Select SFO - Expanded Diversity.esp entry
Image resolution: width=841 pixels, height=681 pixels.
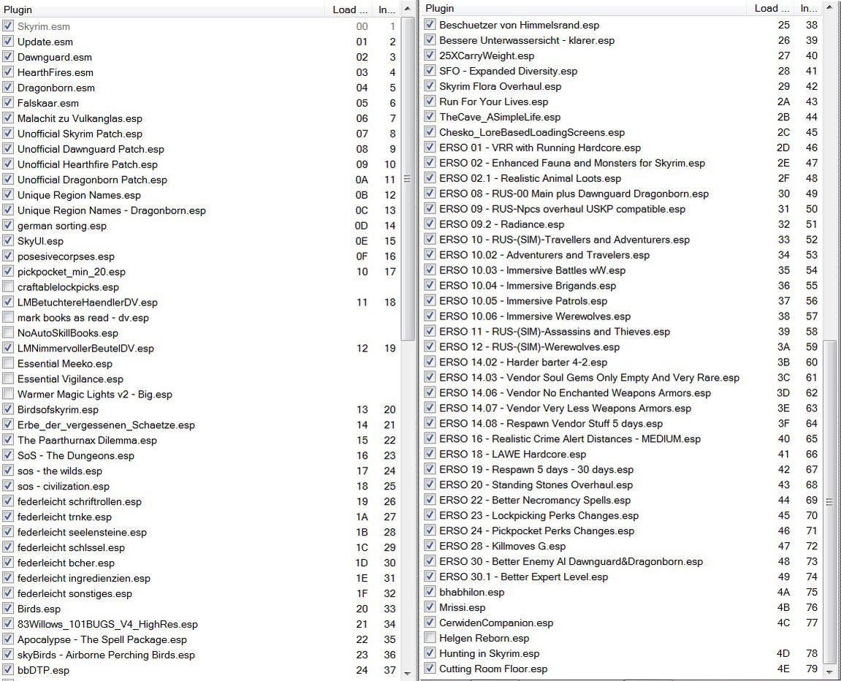point(508,71)
